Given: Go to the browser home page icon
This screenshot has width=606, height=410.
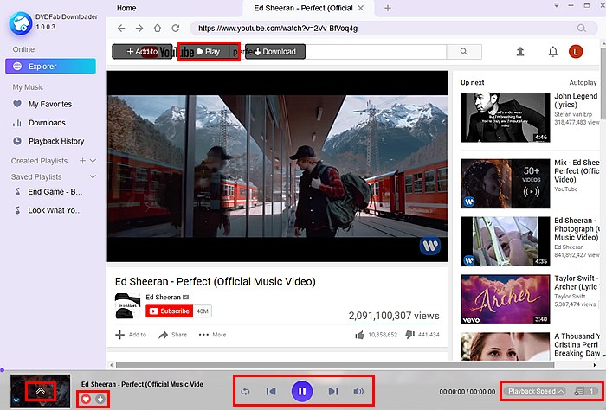Looking at the screenshot, I should coord(158,29).
